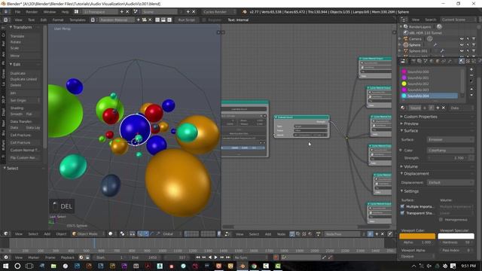
Task: Adjust the viewport Alpha slider
Action: point(417,242)
